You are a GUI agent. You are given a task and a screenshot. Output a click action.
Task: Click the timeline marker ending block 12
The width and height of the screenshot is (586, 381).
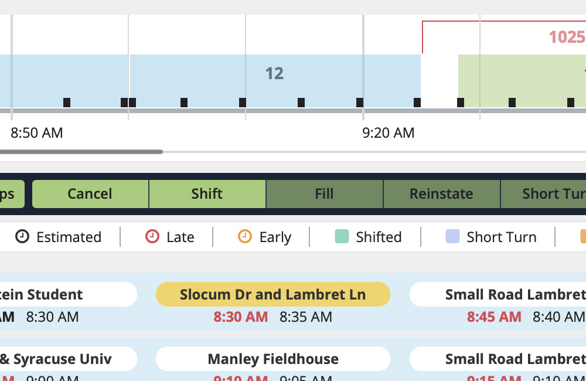pos(417,103)
